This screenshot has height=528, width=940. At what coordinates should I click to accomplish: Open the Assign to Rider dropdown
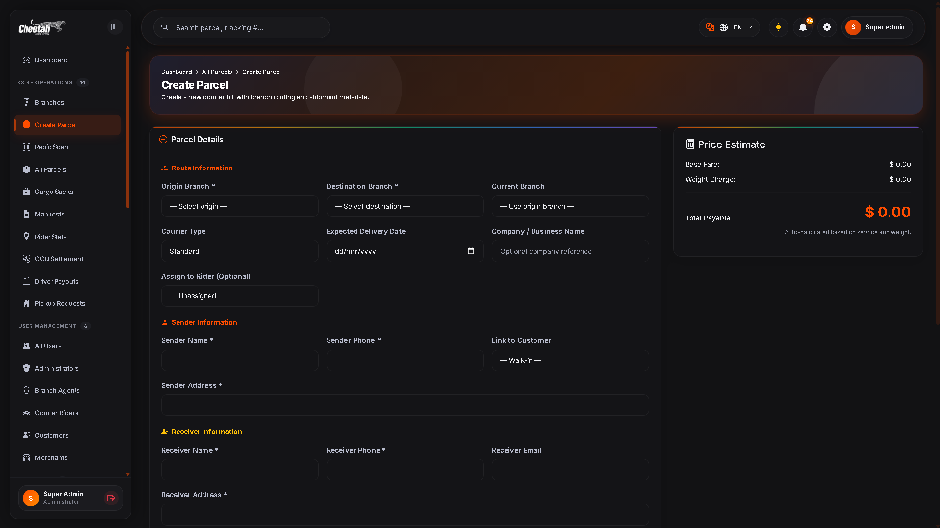240,296
